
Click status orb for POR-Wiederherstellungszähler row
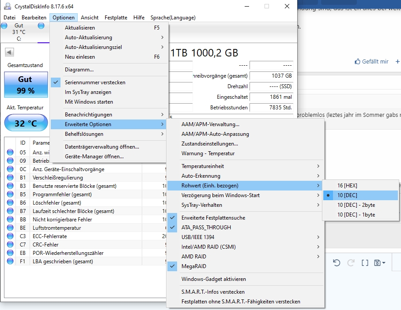click(x=10, y=253)
